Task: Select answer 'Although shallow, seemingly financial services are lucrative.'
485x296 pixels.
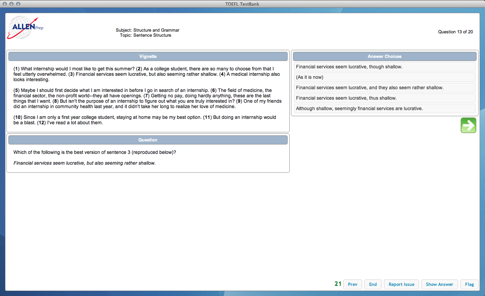Action: 384,108
